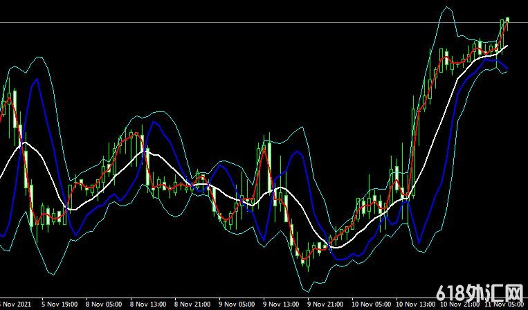Select the 8 Nov 13:00 axis label

149,304
